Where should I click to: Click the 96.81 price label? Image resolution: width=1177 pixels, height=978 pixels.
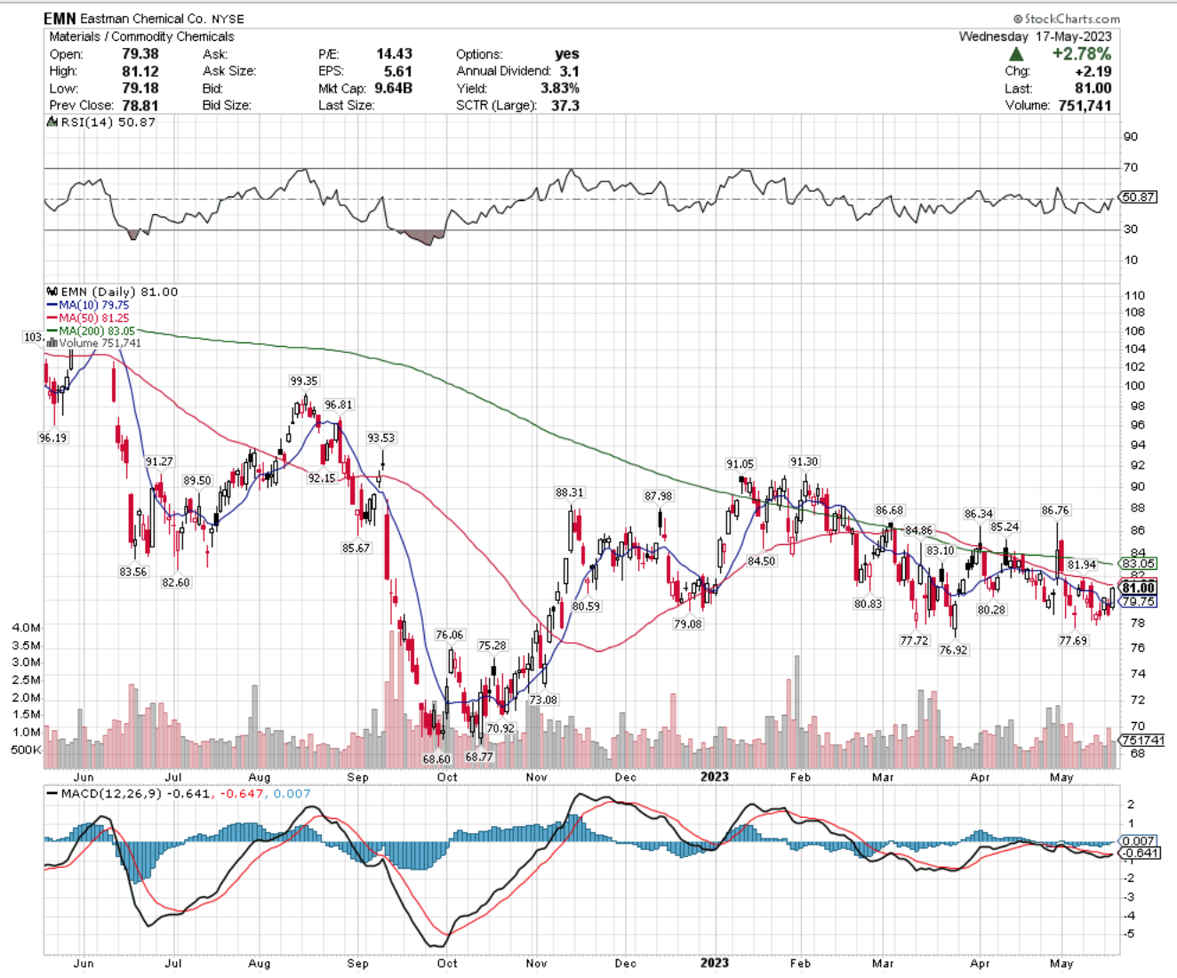coord(339,405)
